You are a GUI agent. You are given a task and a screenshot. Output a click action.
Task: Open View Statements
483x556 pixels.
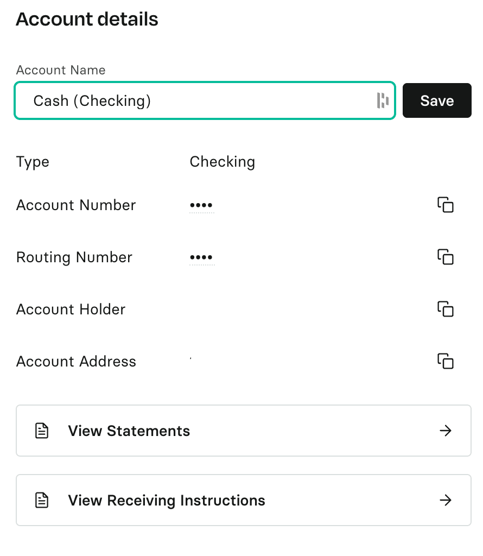point(129,431)
